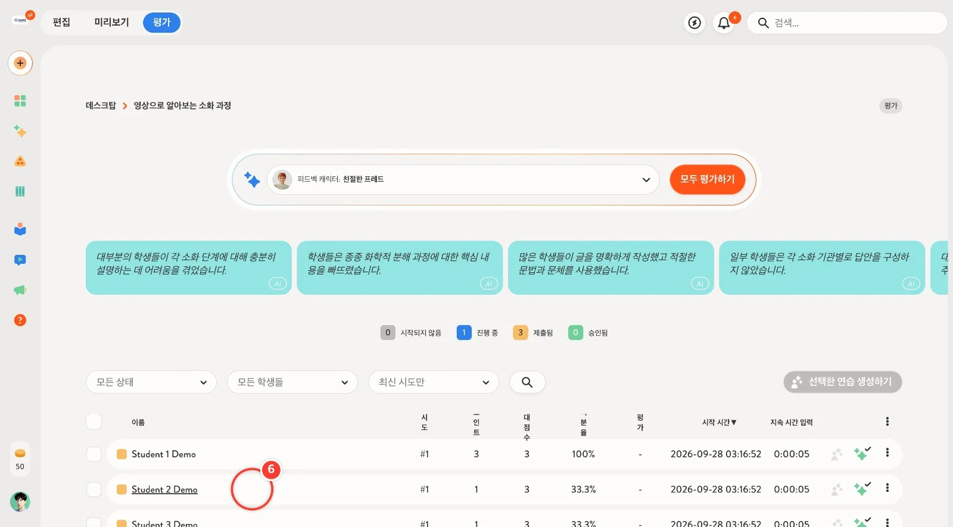Click the magnifier search button beside the filters

click(x=527, y=382)
